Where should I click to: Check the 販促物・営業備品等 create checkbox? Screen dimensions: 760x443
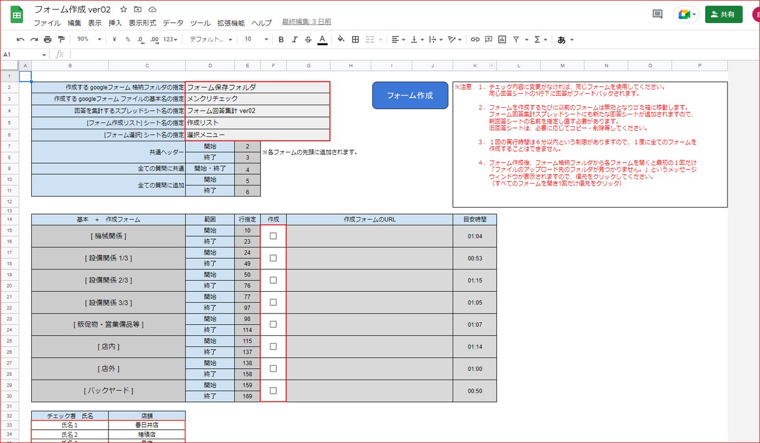pos(273,324)
